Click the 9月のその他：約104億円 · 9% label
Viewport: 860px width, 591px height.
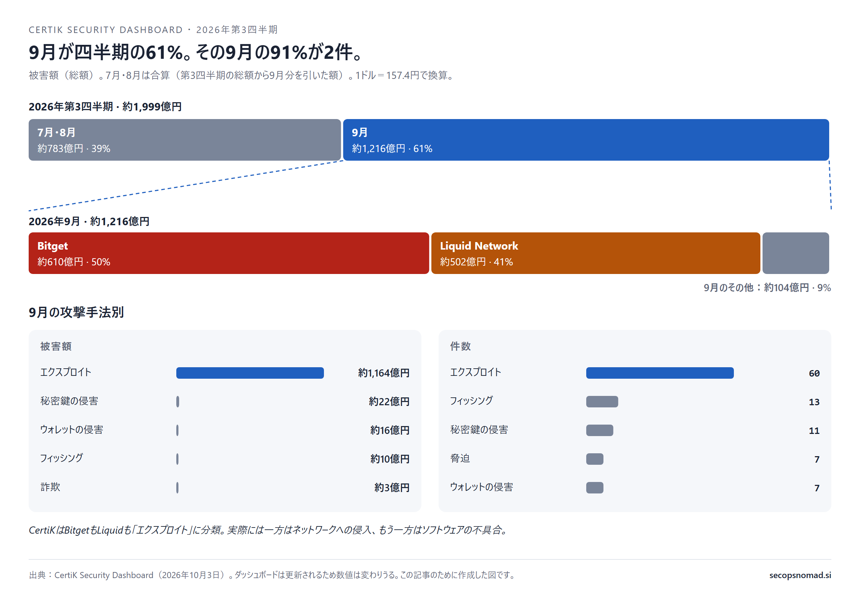[x=767, y=287]
